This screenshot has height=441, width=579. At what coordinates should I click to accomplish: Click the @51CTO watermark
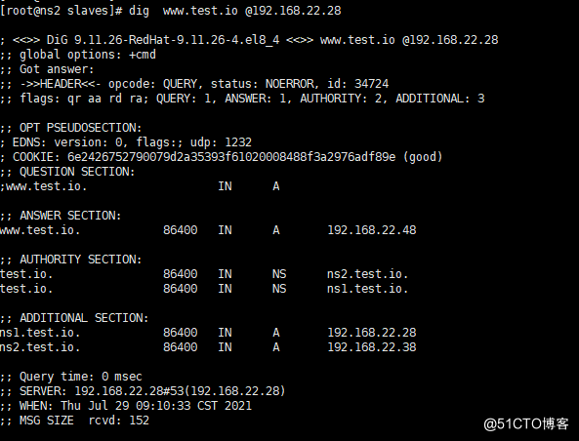pyautogui.click(x=526, y=424)
